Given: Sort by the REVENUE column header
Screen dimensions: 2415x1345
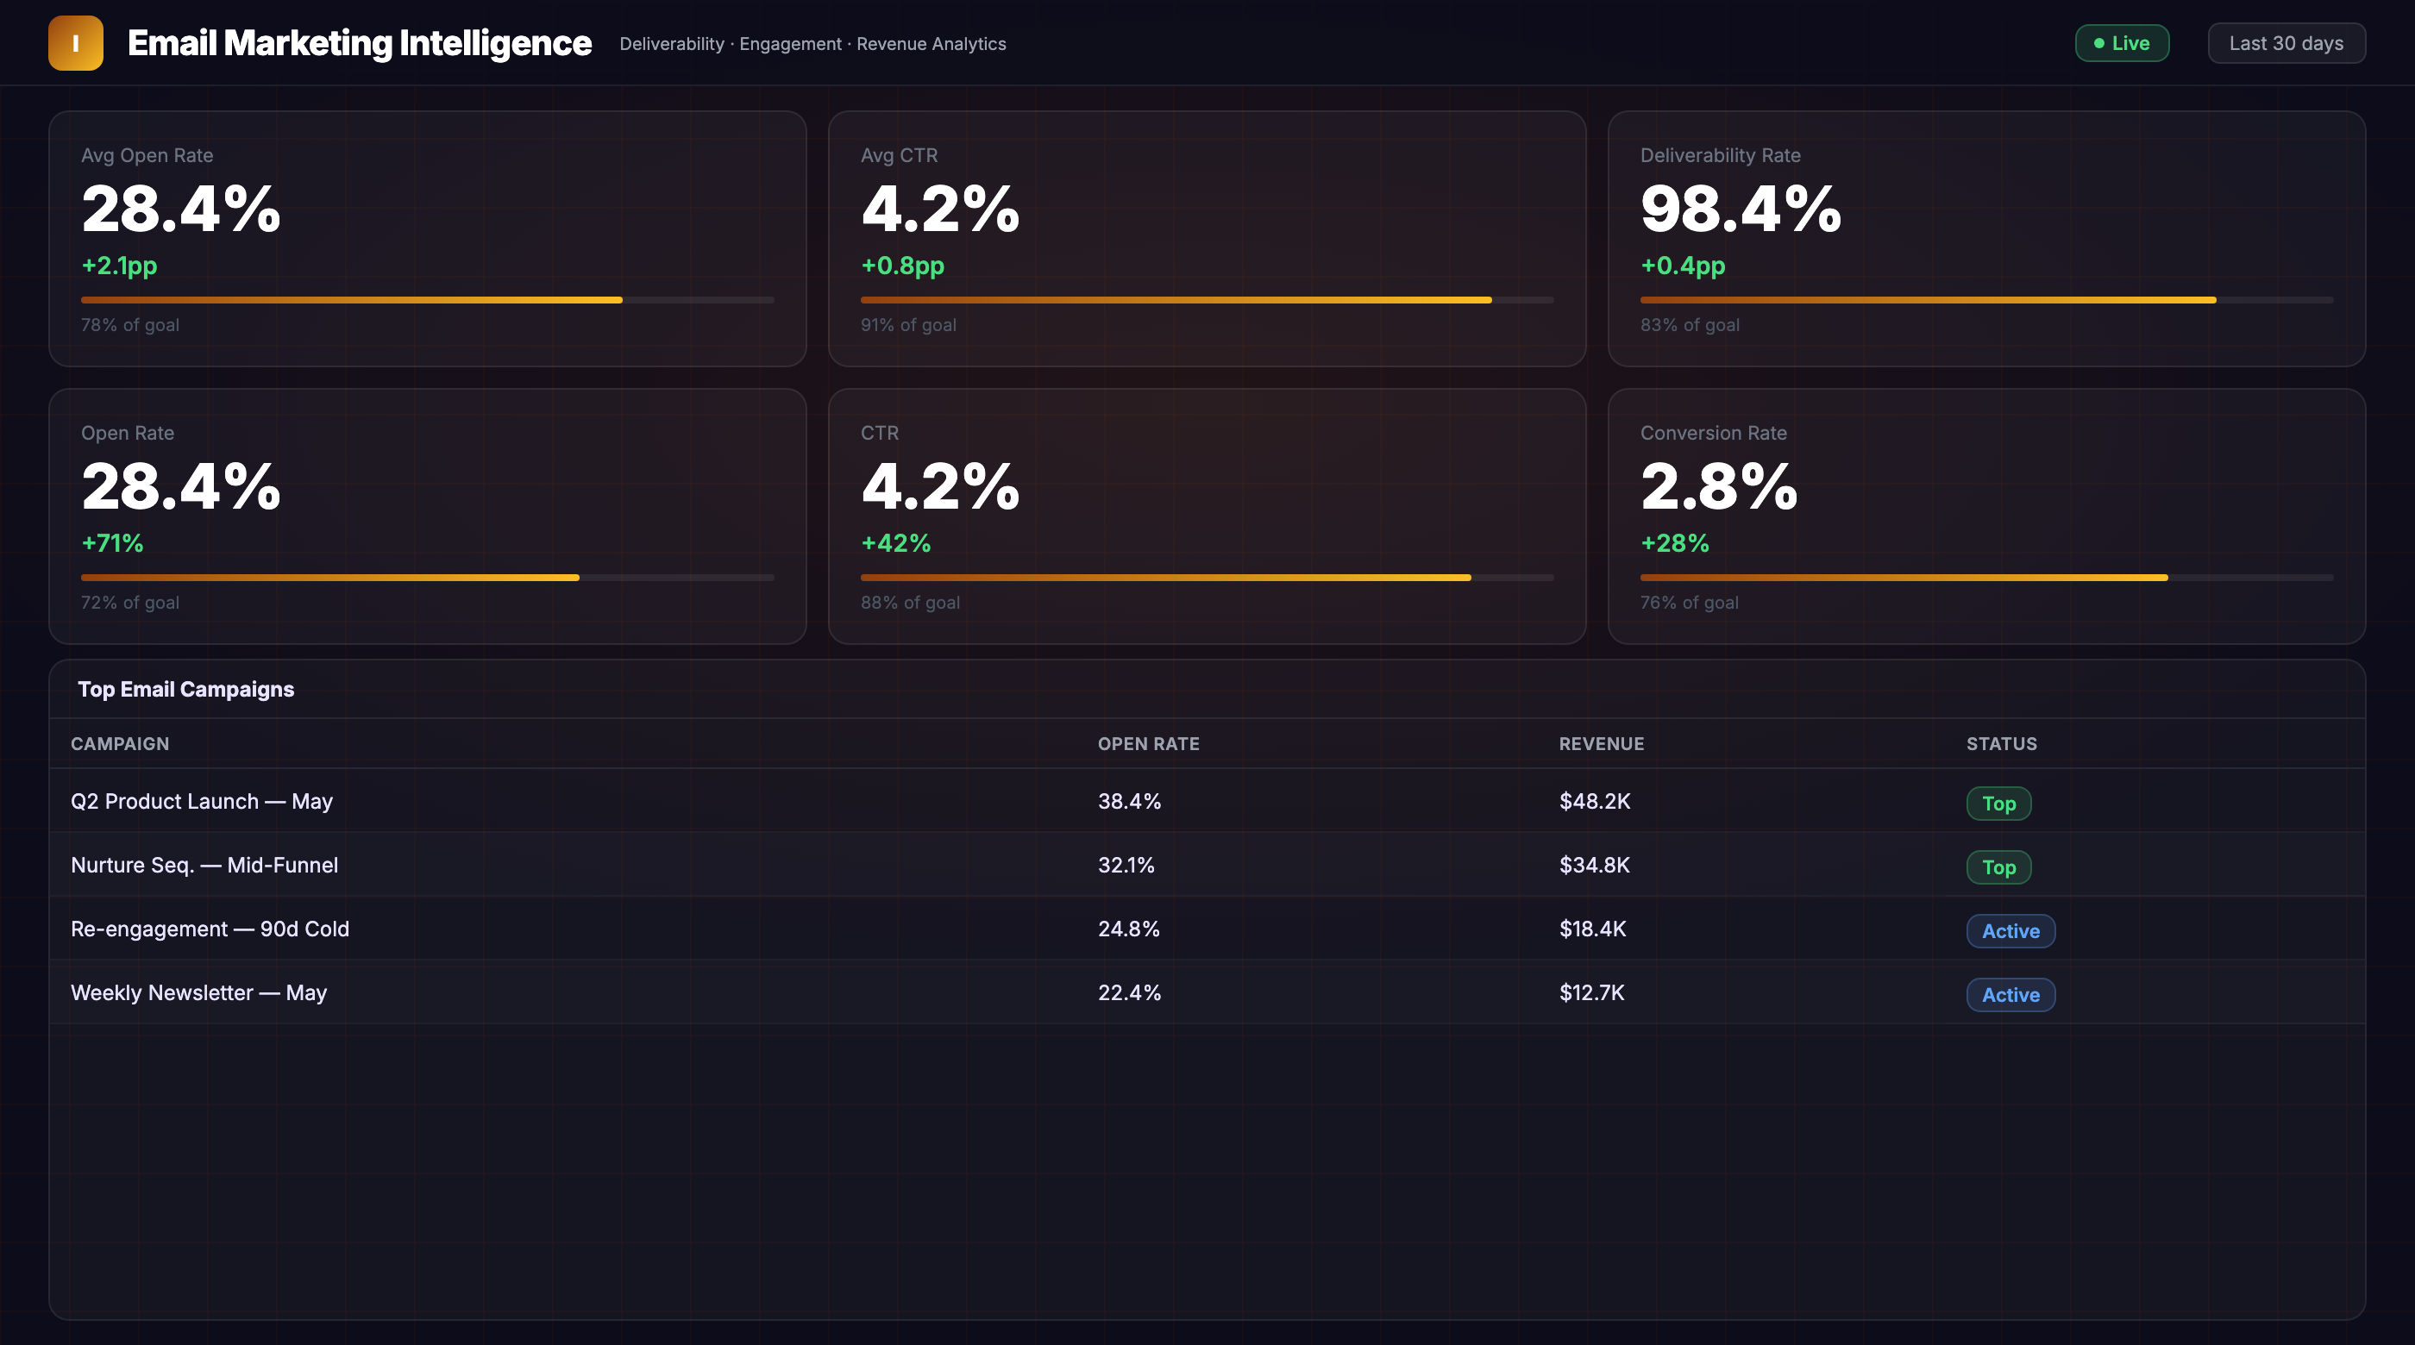Looking at the screenshot, I should 1602,743.
